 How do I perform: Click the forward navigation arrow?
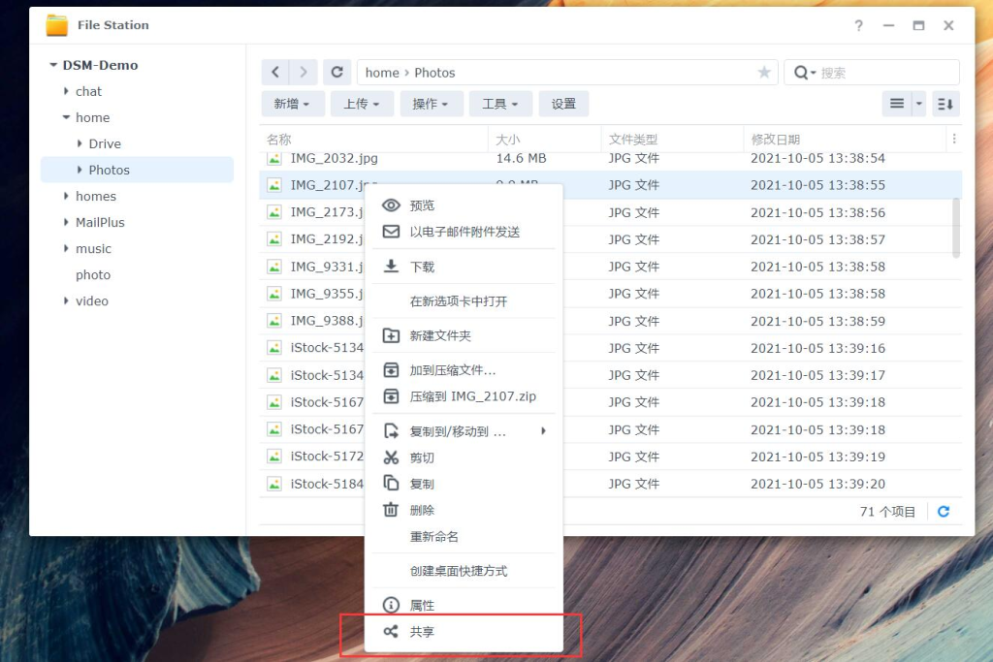pyautogui.click(x=301, y=72)
